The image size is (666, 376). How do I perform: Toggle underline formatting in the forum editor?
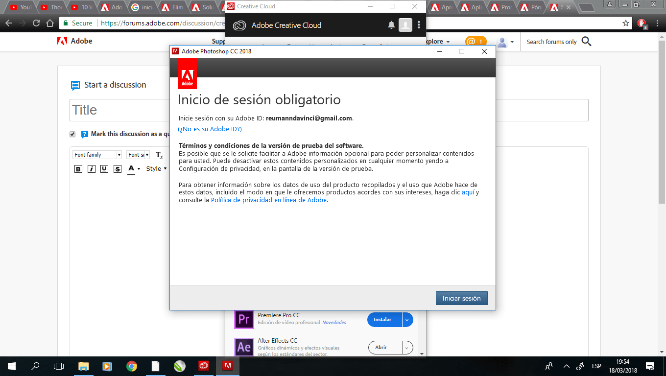tap(104, 169)
